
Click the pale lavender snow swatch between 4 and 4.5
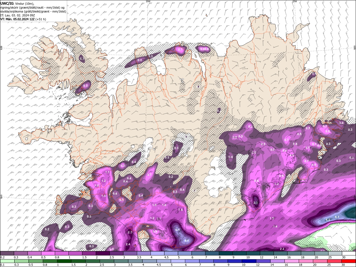(157, 253)
